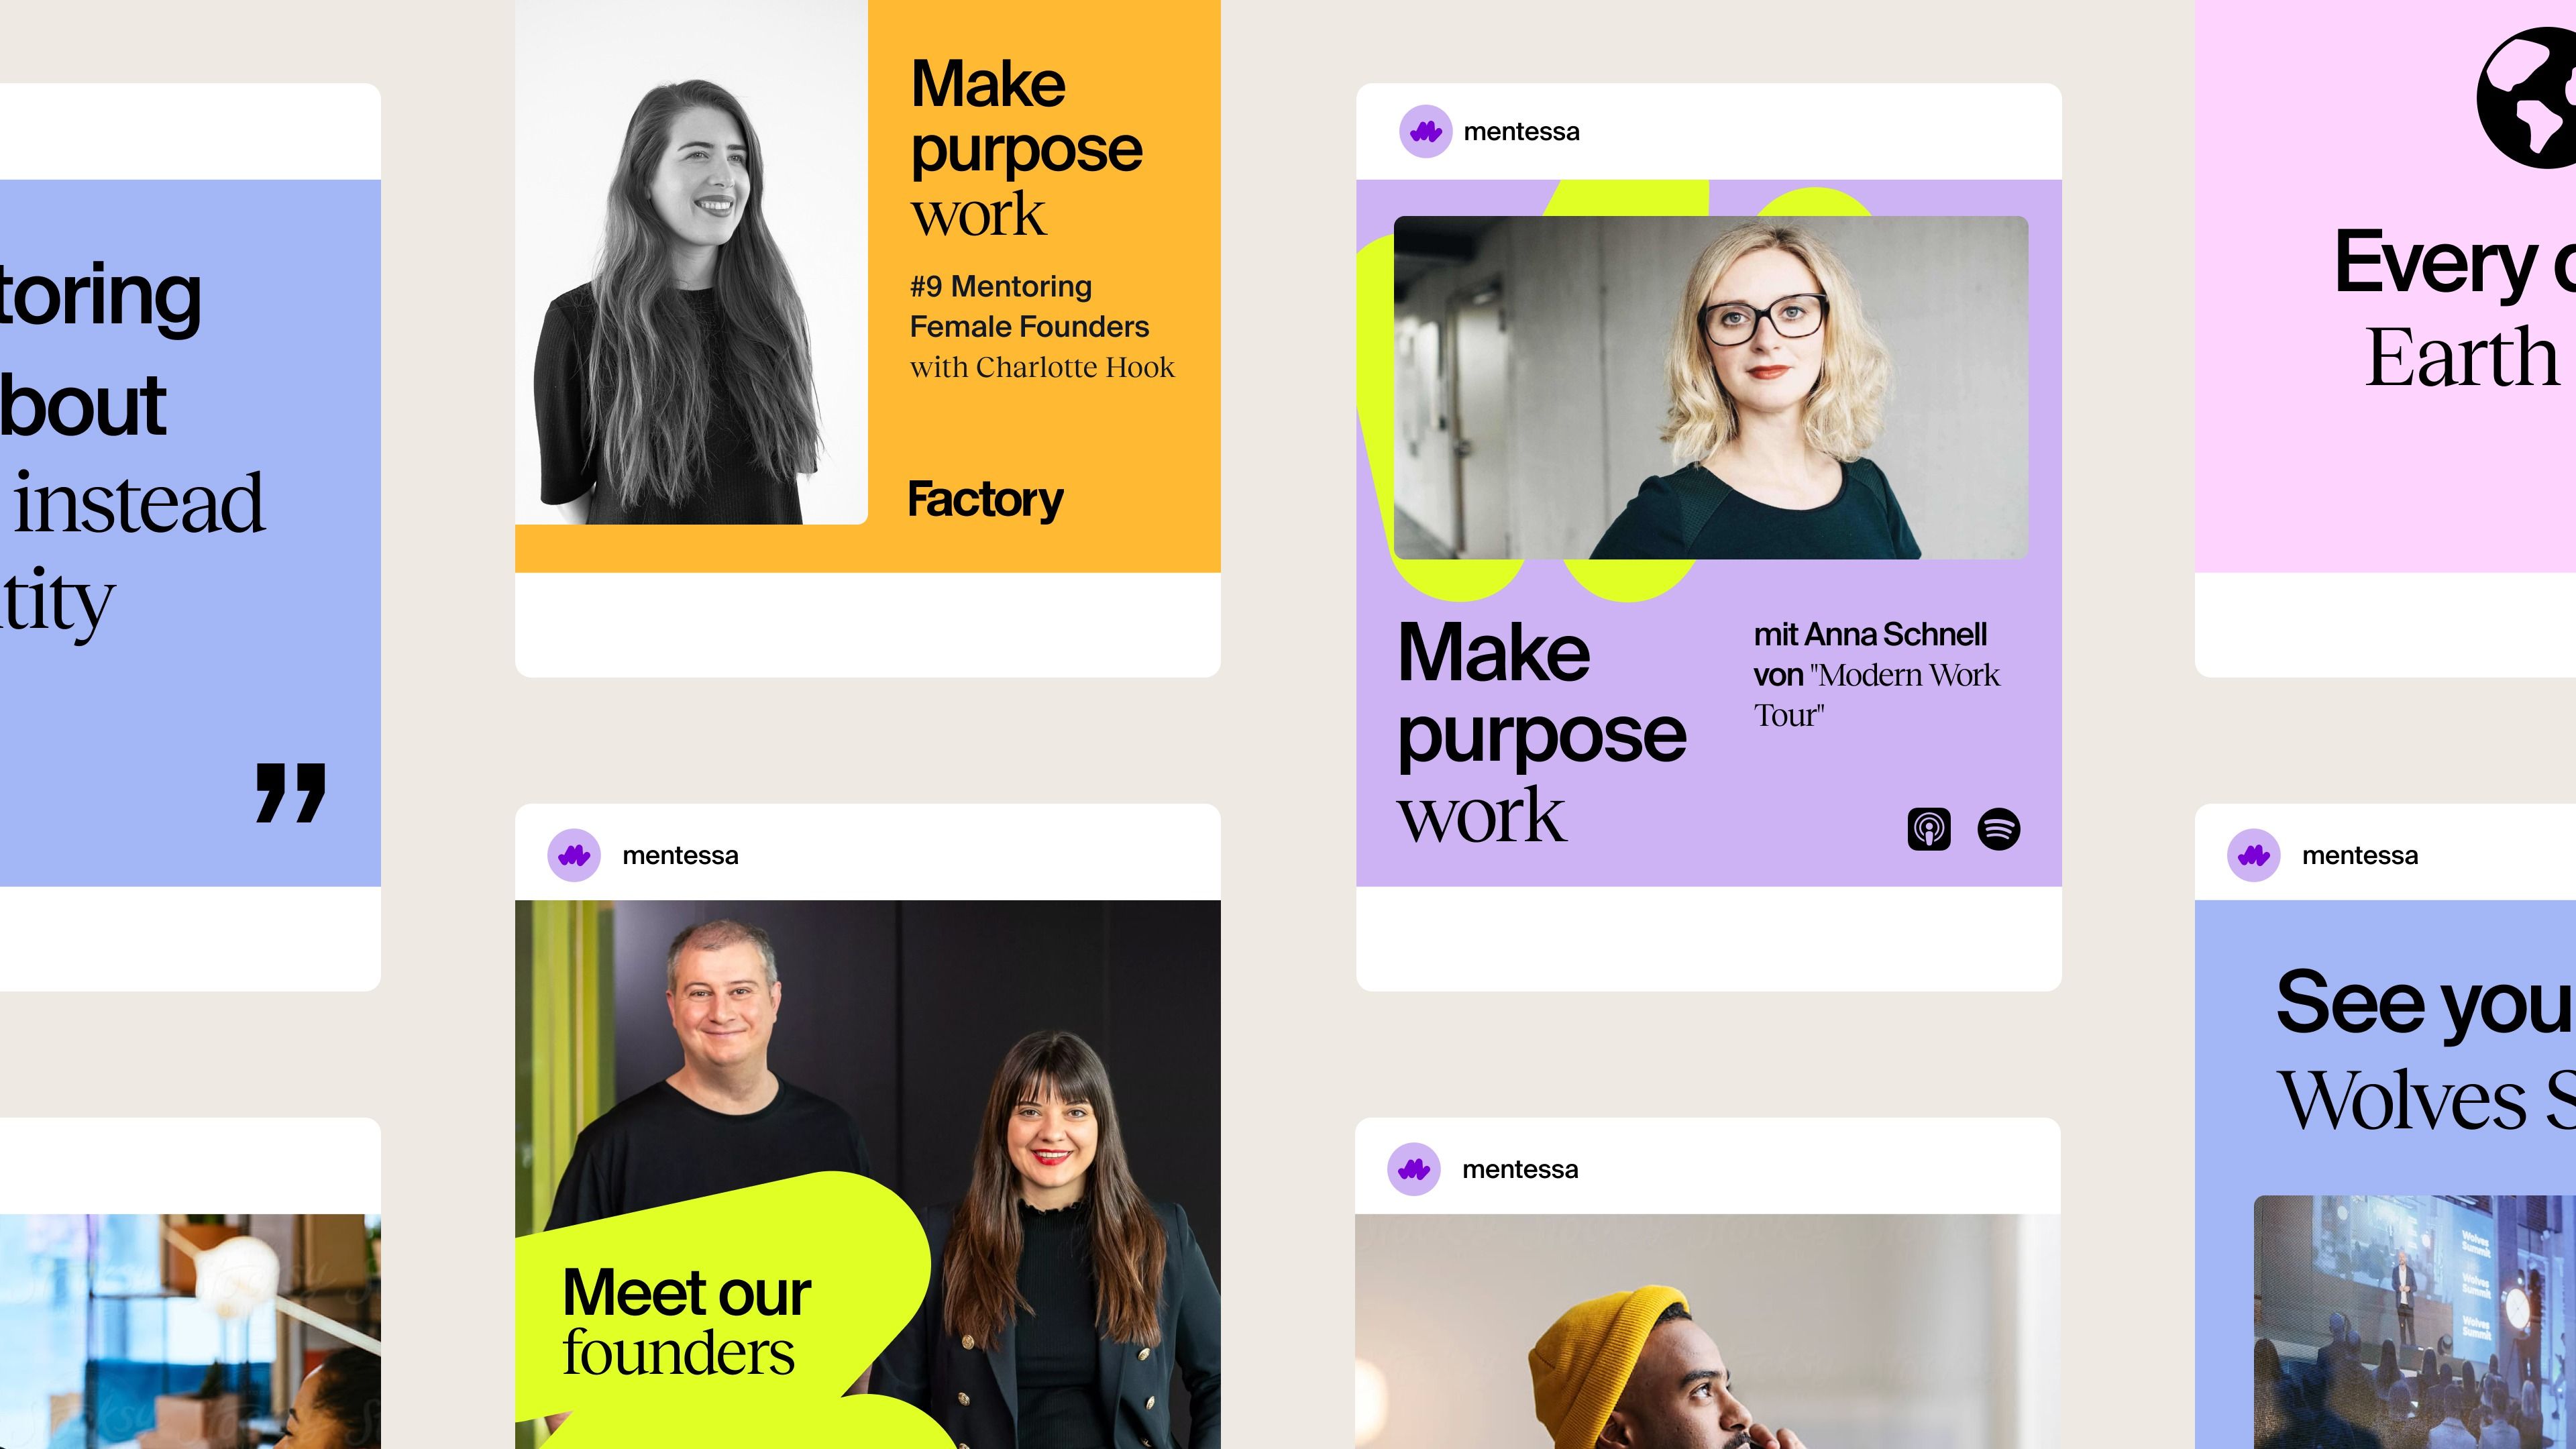Click the Apple Podcasts icon

(1929, 829)
